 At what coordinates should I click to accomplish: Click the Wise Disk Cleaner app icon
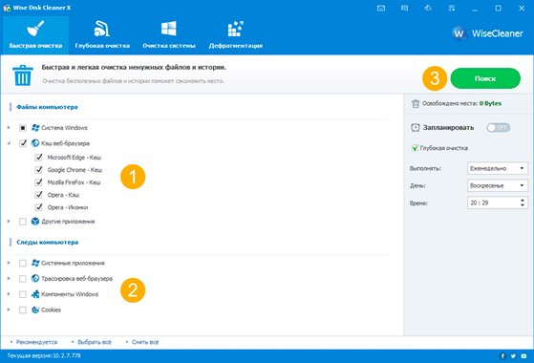coord(7,8)
